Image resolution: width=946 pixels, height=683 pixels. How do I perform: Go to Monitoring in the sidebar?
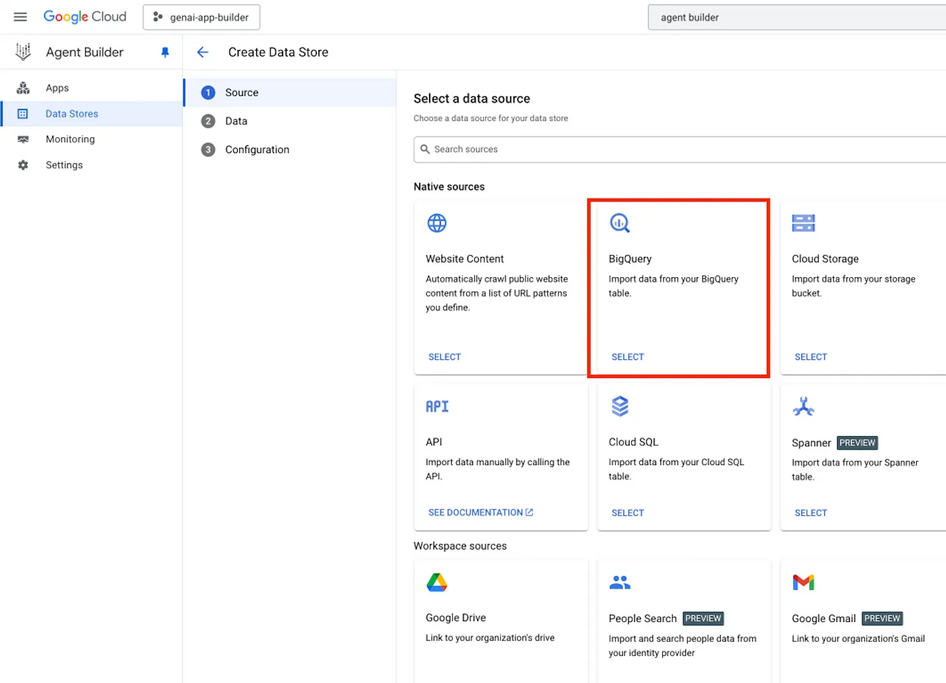point(70,139)
